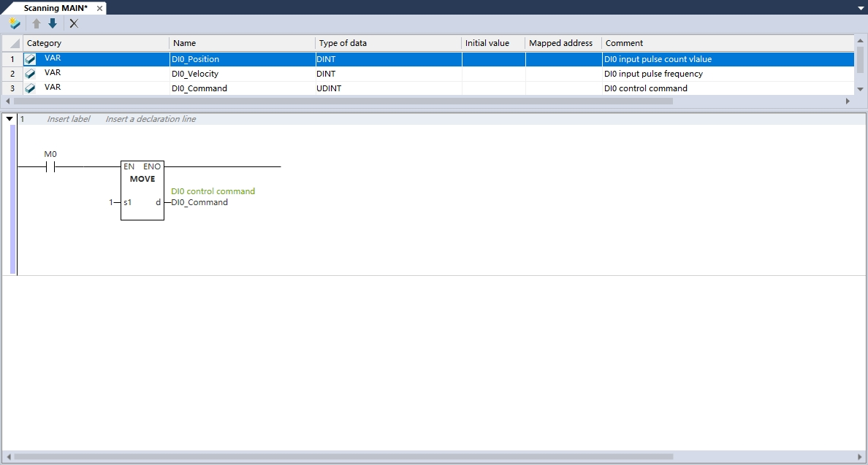Move variable down arrow icon
Image resolution: width=868 pixels, height=465 pixels.
(x=53, y=24)
